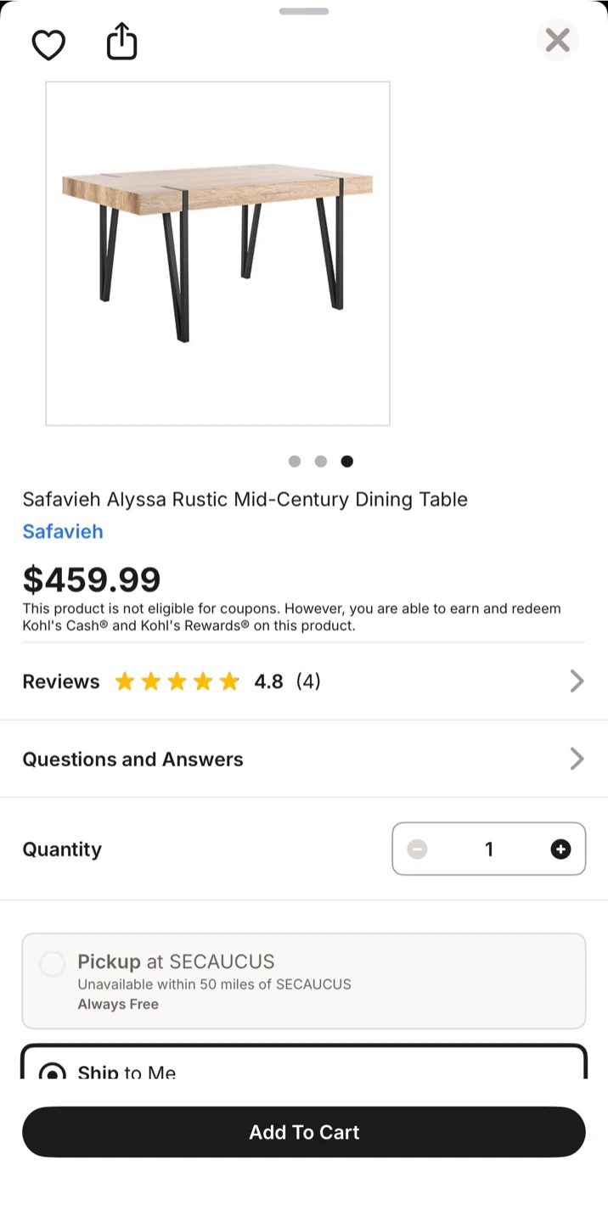Open the Safavieh brand link
This screenshot has height=1222, width=608.
coord(63,531)
